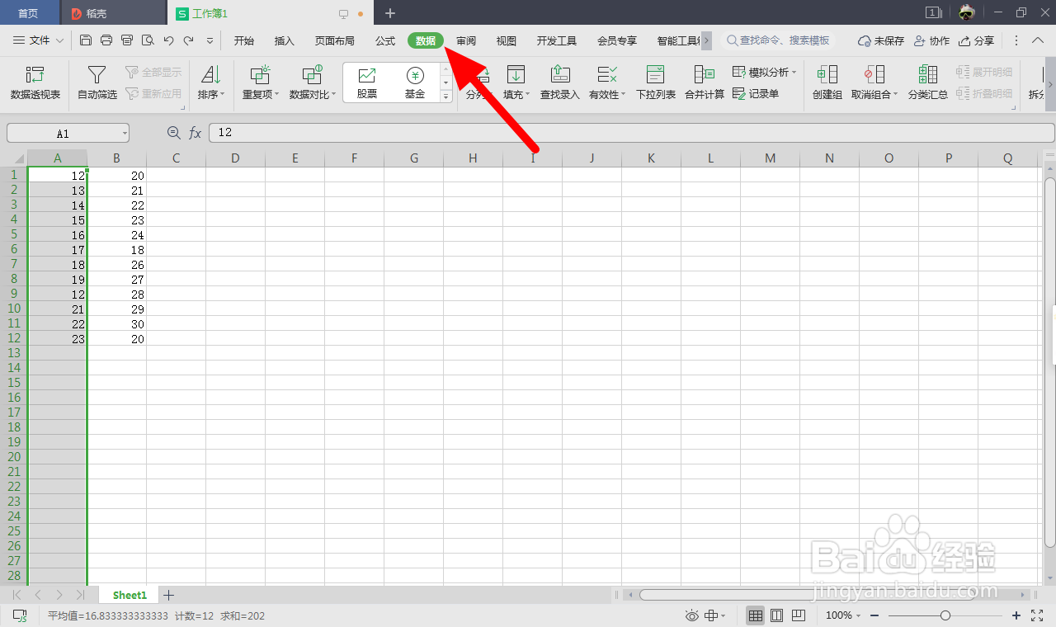The height and width of the screenshot is (627, 1056).
Task: Click the Name Box showing A1
Action: point(68,133)
